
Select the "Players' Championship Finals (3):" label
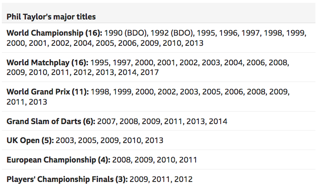pos(67,179)
